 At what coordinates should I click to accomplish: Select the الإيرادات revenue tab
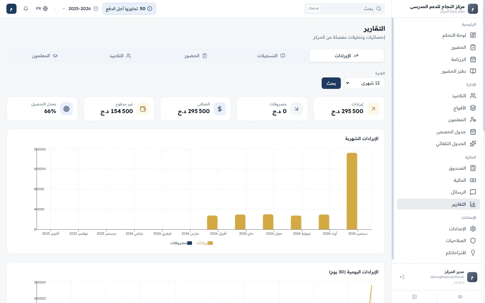pyautogui.click(x=347, y=56)
